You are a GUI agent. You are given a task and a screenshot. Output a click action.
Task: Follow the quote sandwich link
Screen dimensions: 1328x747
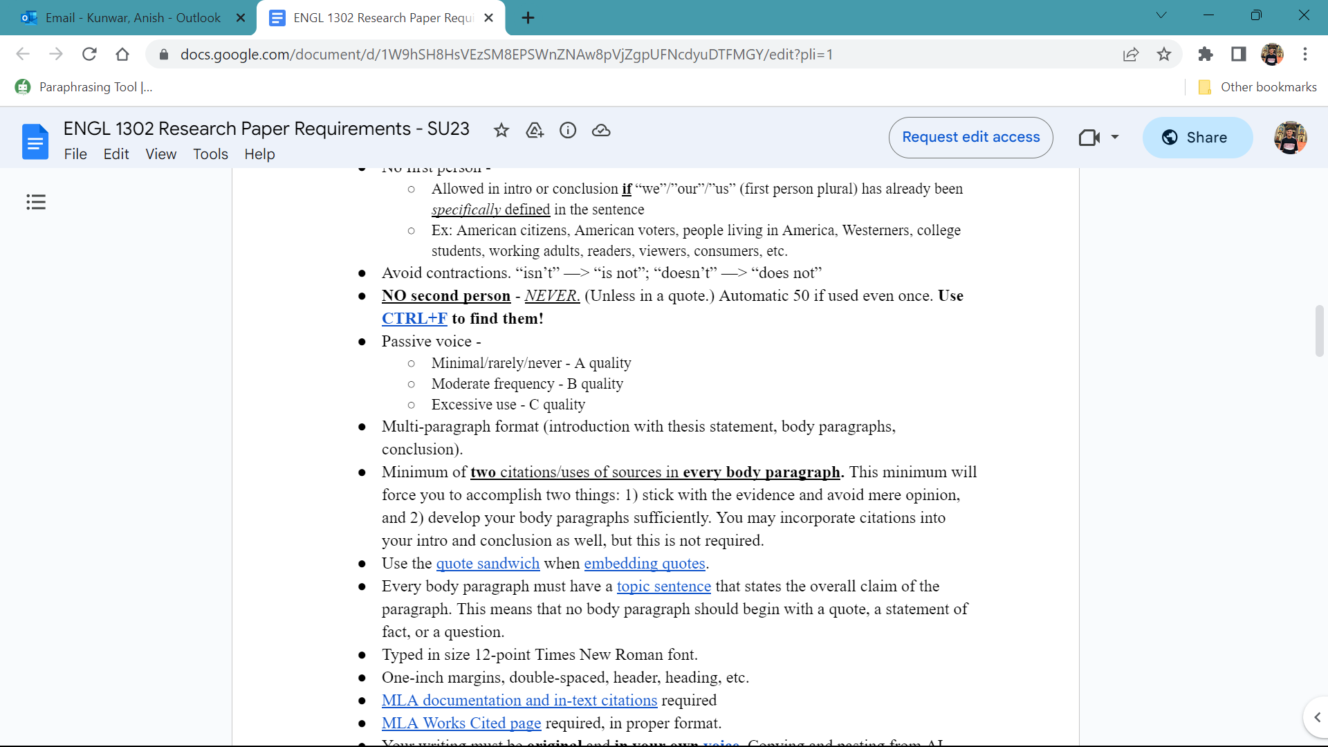pyautogui.click(x=488, y=564)
